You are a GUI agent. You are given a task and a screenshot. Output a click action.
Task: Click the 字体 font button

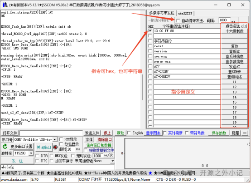coord(89,139)
